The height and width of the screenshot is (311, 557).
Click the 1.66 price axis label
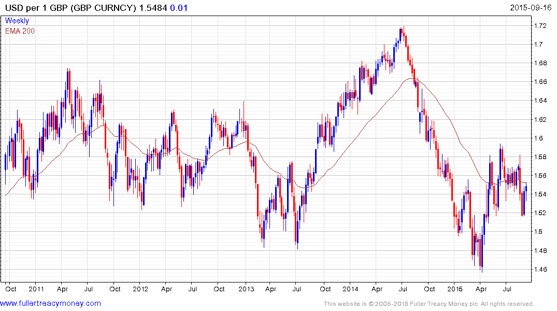[x=540, y=82]
